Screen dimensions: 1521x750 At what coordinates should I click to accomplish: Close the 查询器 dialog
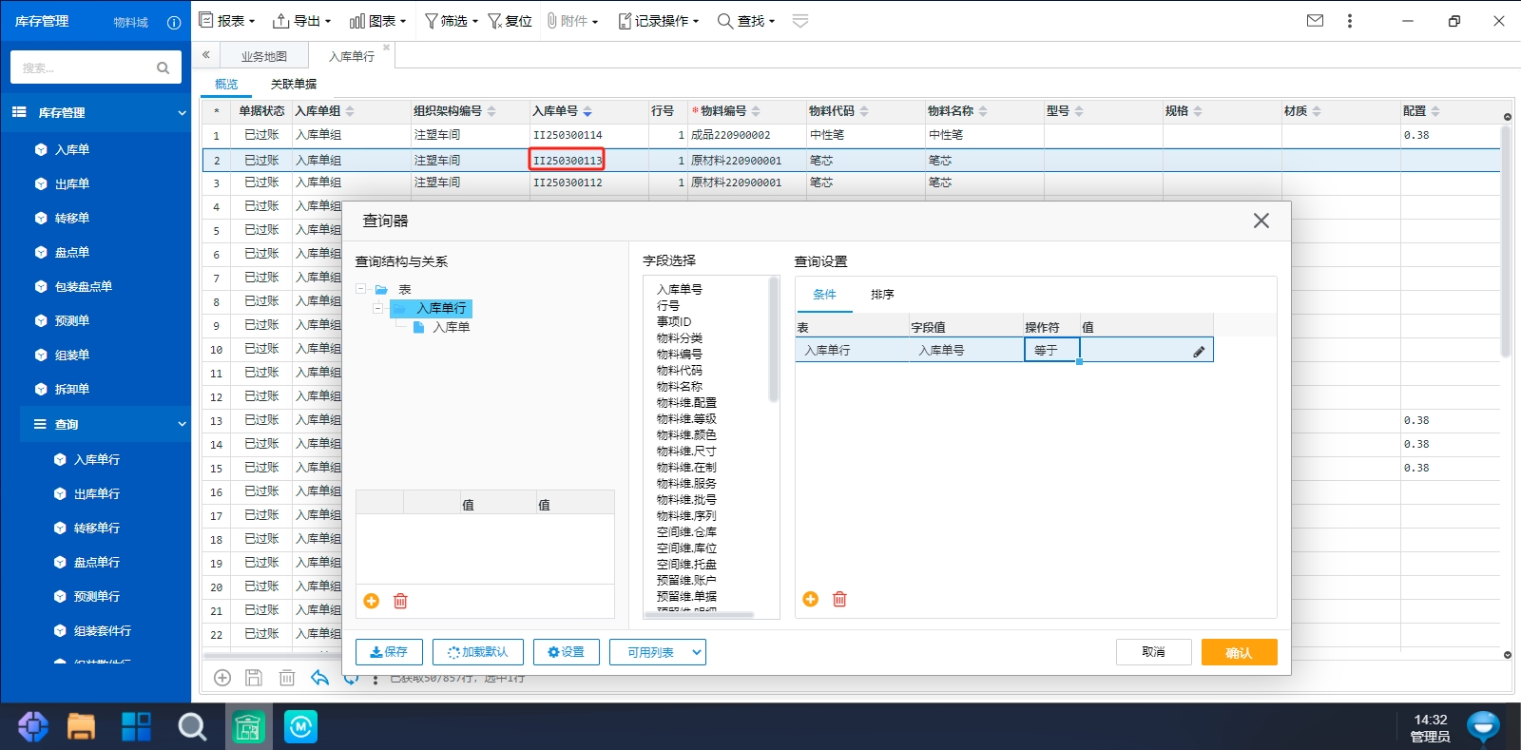pyautogui.click(x=1261, y=221)
